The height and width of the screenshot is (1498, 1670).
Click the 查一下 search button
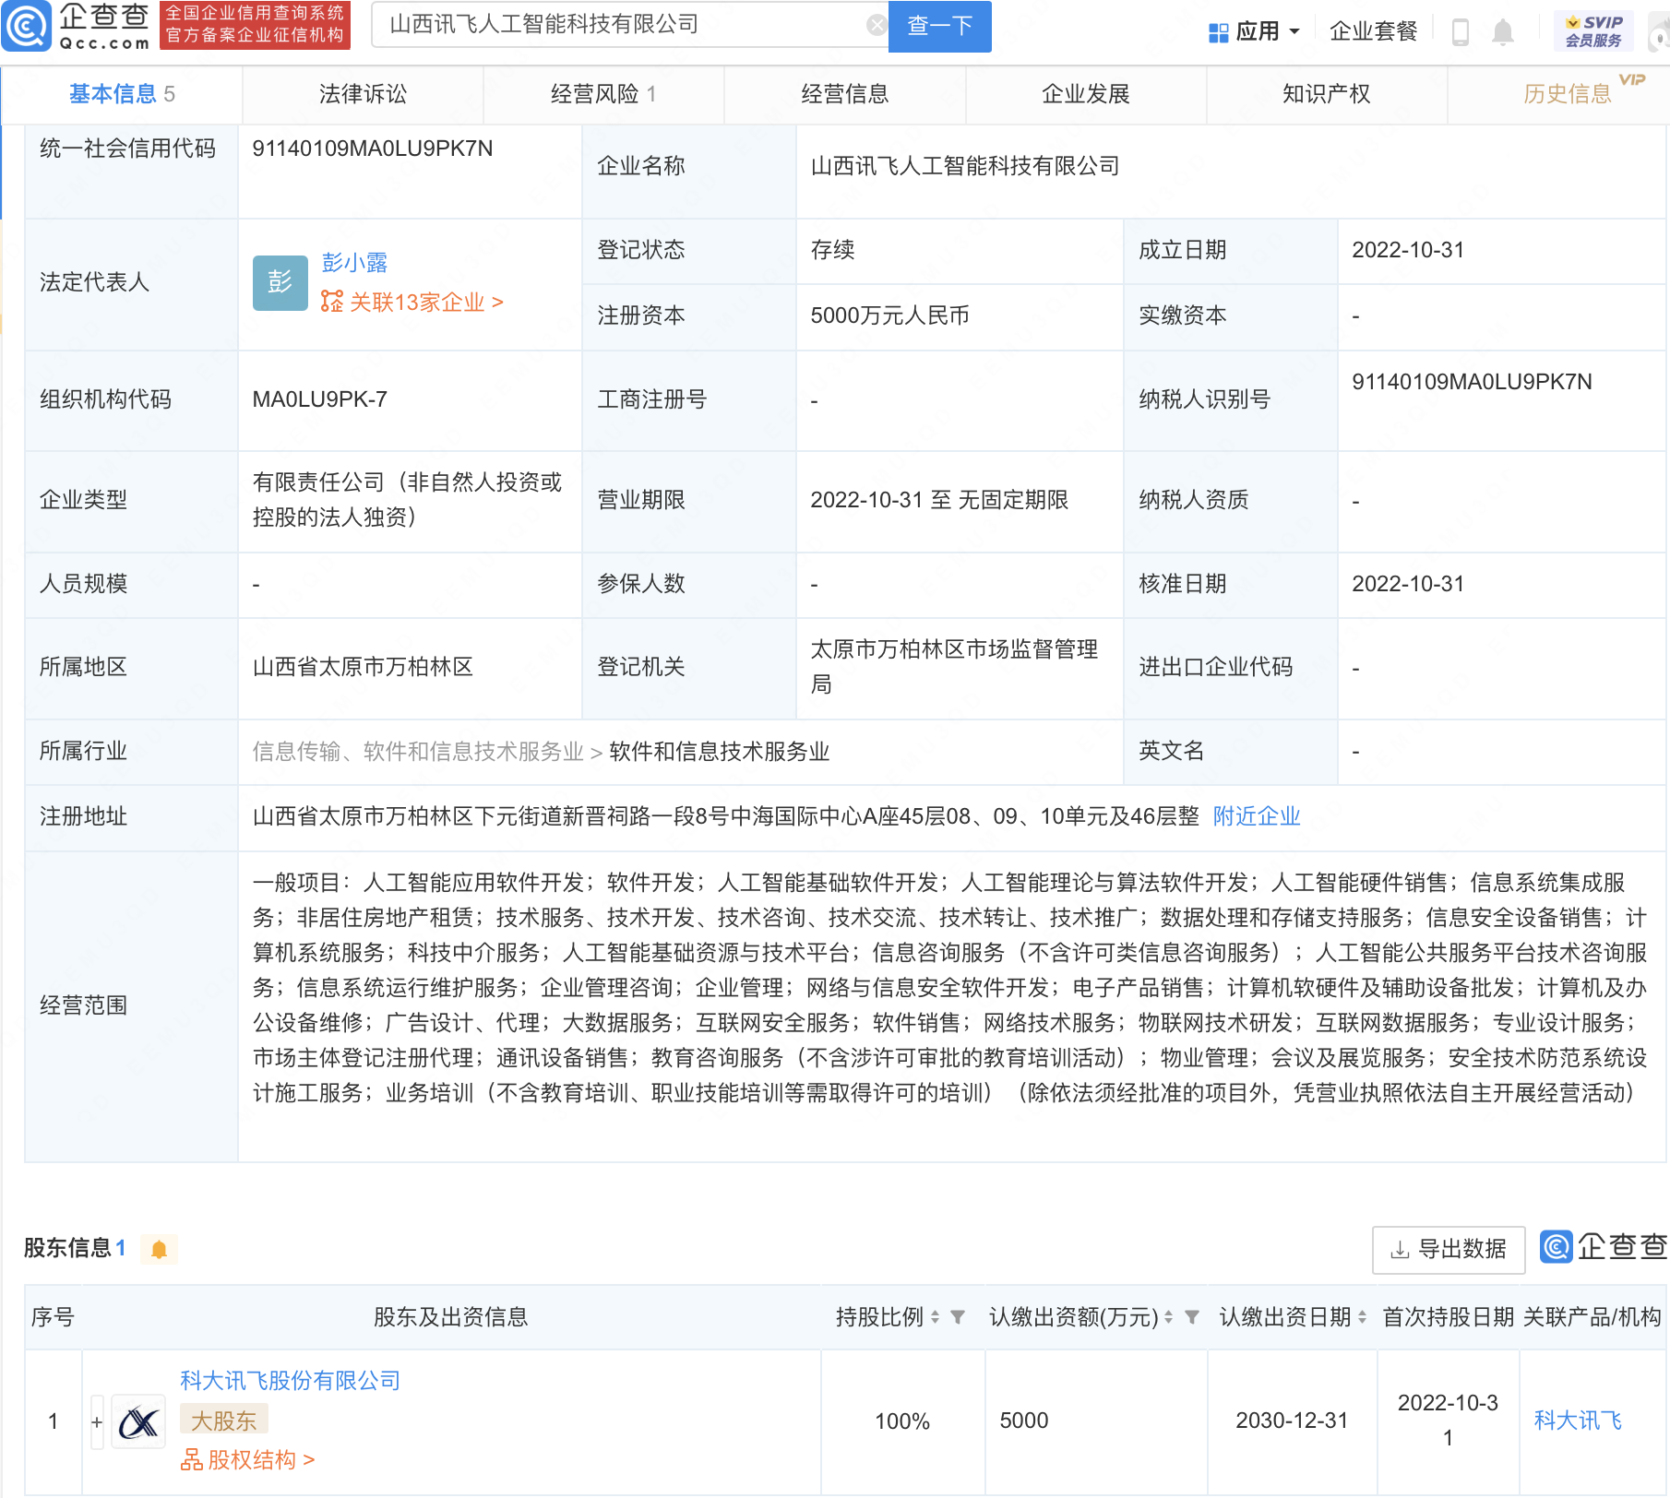938,27
